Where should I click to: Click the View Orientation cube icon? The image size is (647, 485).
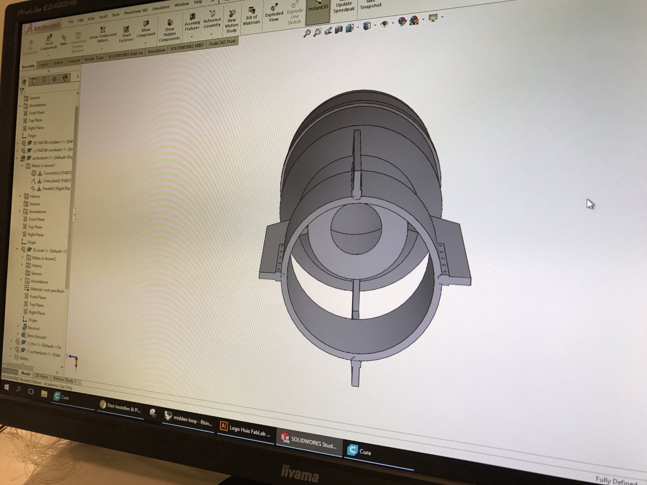tap(350, 27)
